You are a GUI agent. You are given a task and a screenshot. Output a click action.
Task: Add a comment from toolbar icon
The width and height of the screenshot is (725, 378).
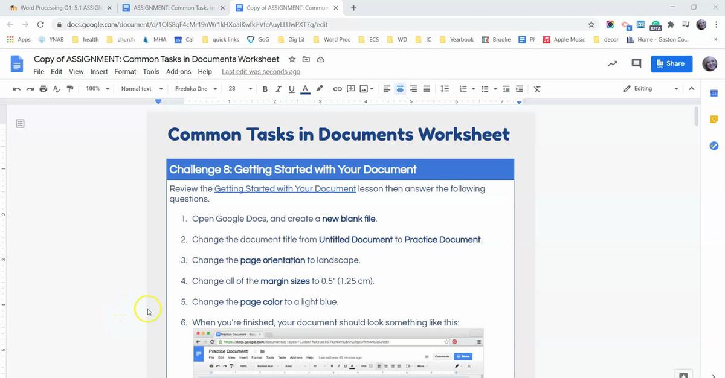tap(350, 89)
